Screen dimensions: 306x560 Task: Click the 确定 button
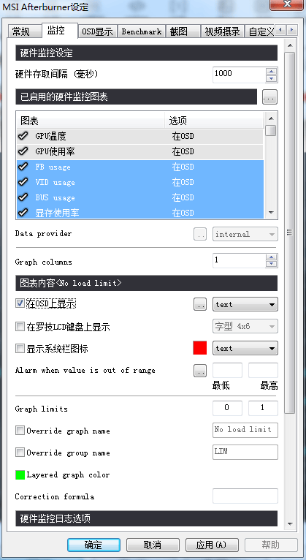pos(93,545)
